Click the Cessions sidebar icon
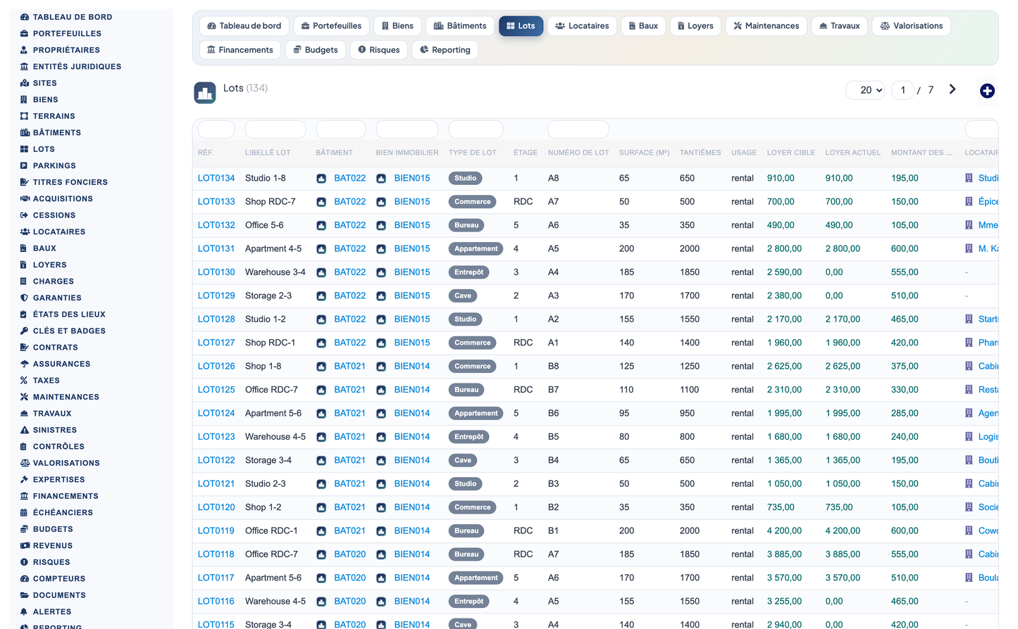Image resolution: width=1018 pixels, height=629 pixels. (x=25, y=215)
